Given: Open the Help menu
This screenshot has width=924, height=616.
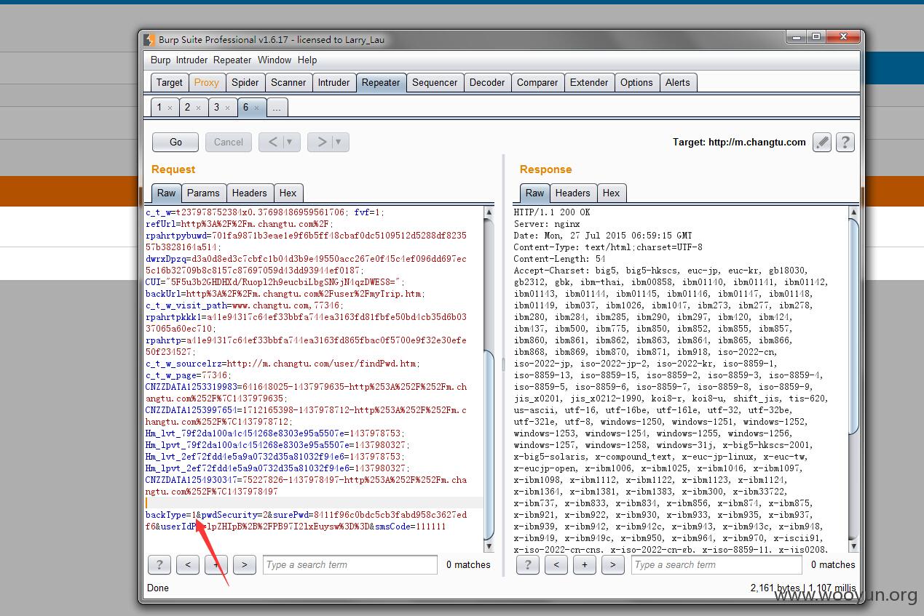Looking at the screenshot, I should click(307, 60).
